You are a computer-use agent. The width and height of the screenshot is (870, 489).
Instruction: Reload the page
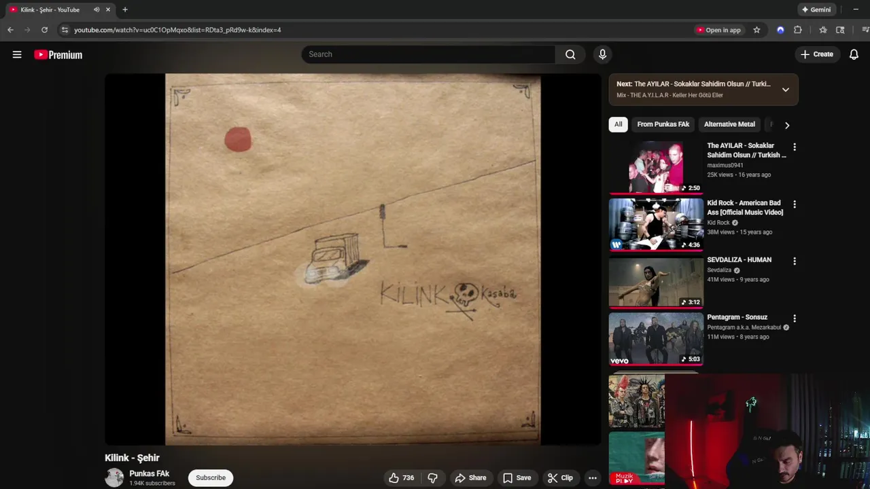pos(44,30)
